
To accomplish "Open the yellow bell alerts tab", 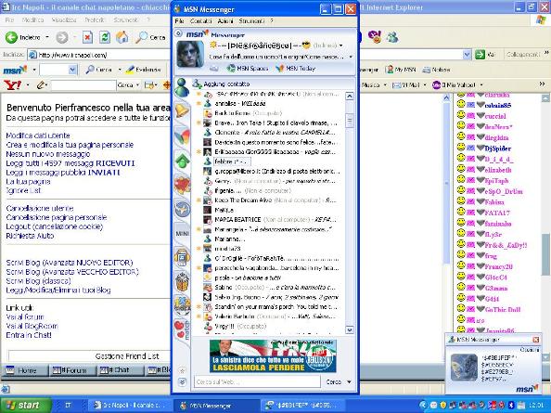I will click(x=182, y=110).
